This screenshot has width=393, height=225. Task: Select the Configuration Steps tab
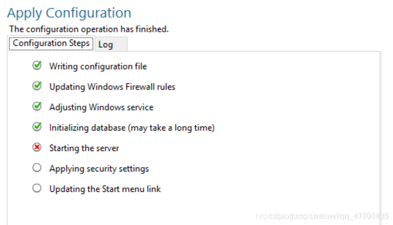pyautogui.click(x=51, y=43)
